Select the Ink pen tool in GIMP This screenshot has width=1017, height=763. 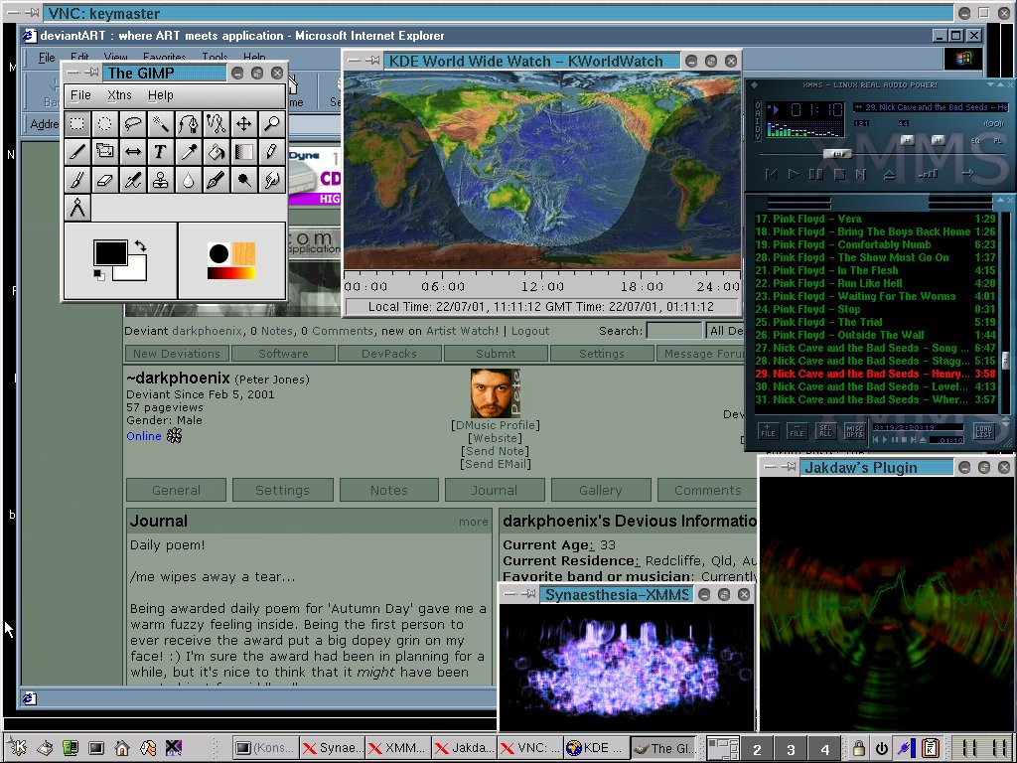(x=217, y=180)
